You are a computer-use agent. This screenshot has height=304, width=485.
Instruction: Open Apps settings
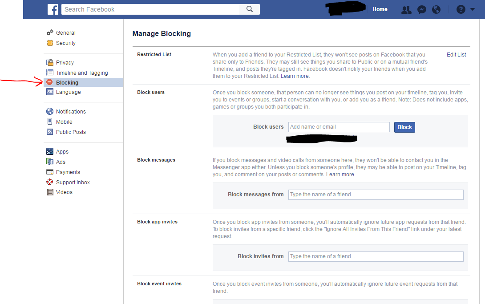coord(62,151)
